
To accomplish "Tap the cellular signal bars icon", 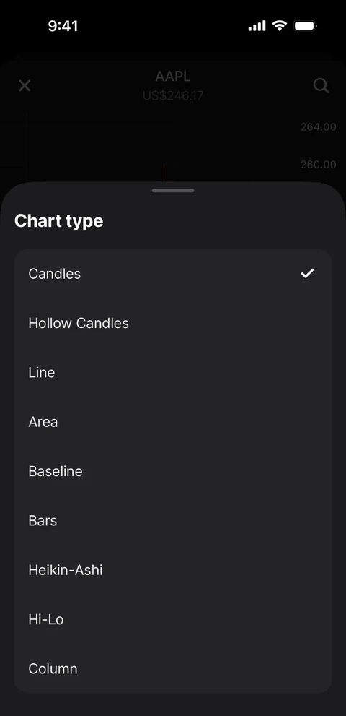I will [257, 26].
